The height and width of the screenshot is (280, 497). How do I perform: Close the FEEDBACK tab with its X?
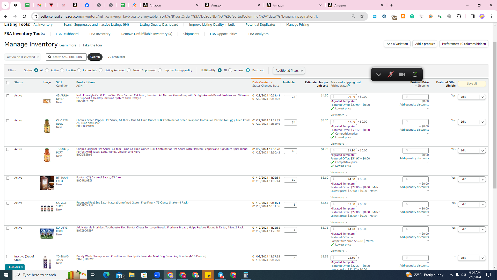pos(22,267)
